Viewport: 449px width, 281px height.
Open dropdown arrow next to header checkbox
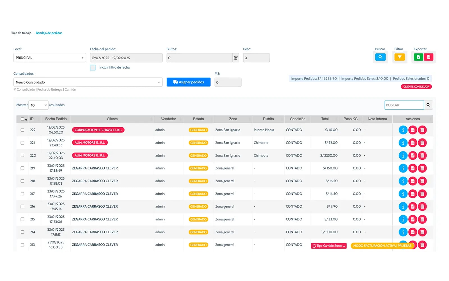tap(26, 120)
